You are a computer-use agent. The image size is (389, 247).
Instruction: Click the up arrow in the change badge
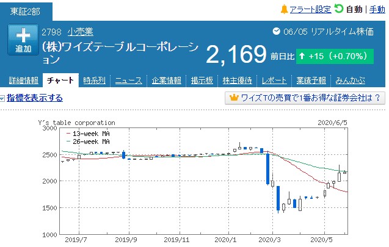click(302, 55)
